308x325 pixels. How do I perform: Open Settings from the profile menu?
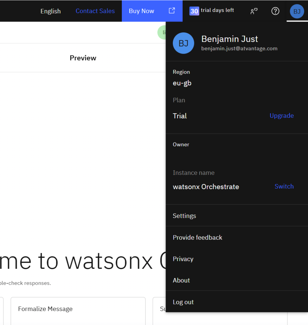click(x=184, y=216)
